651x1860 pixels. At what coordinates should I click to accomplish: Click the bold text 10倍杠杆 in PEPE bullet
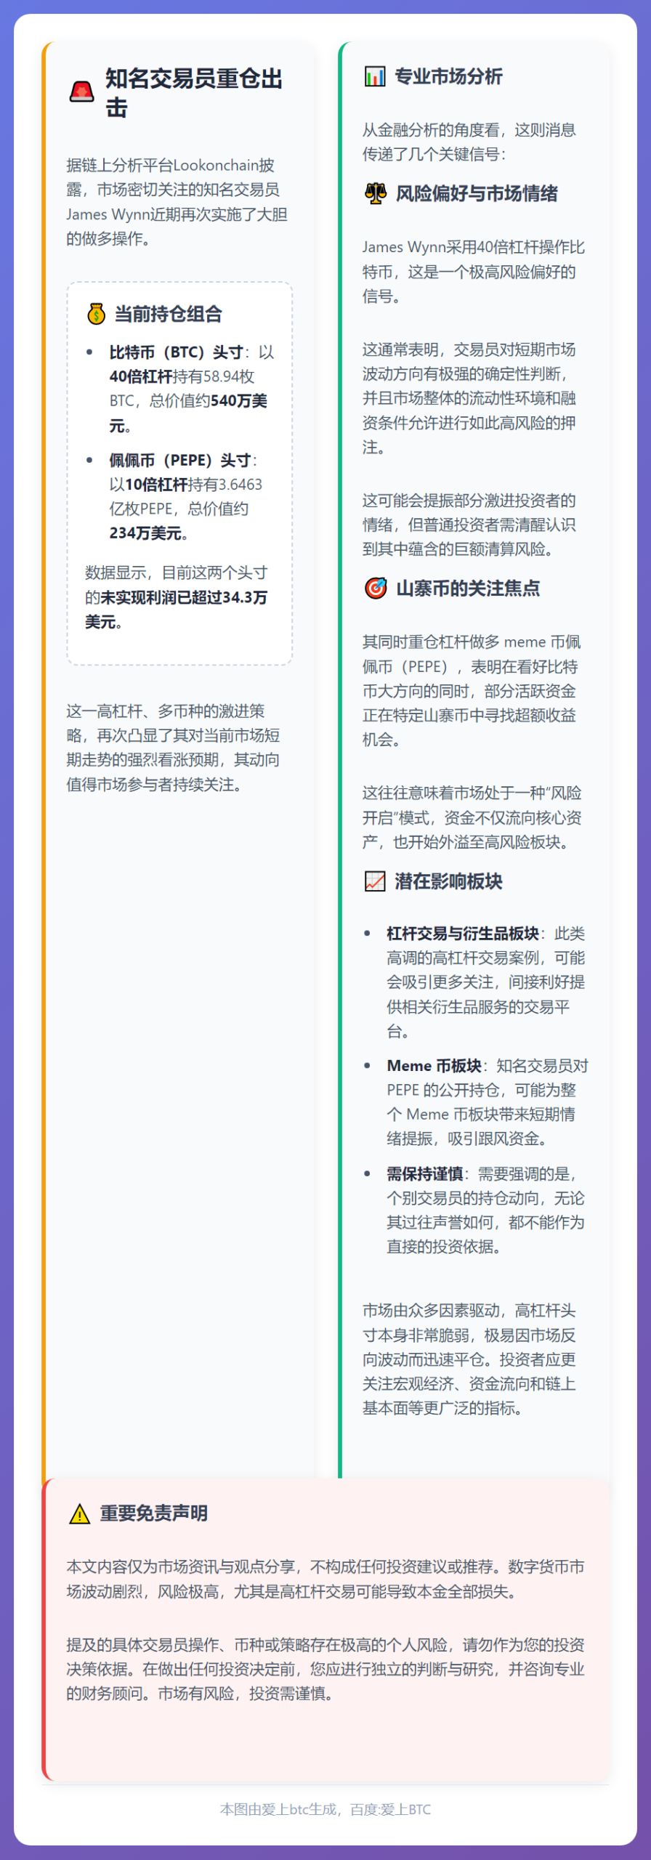[156, 485]
